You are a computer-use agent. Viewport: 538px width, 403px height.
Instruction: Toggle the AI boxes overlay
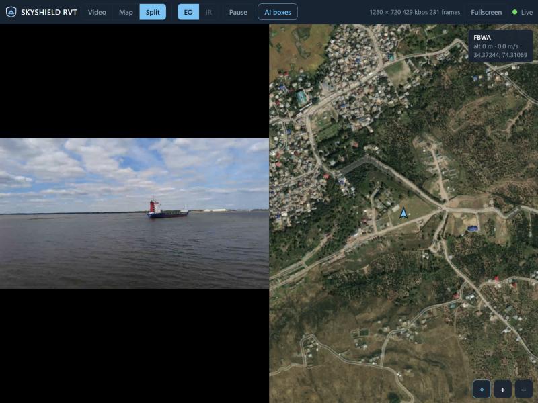278,12
